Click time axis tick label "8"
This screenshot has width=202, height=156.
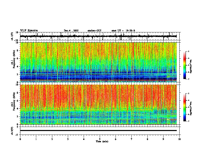pos(147,139)
